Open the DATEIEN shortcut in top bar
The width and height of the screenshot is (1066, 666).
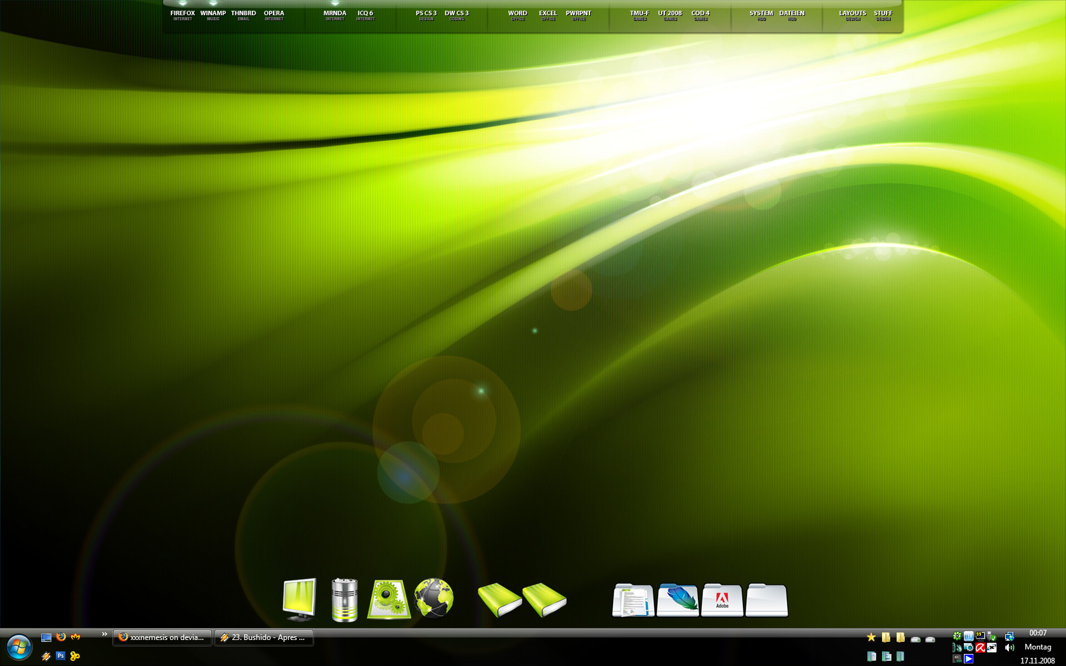(792, 15)
